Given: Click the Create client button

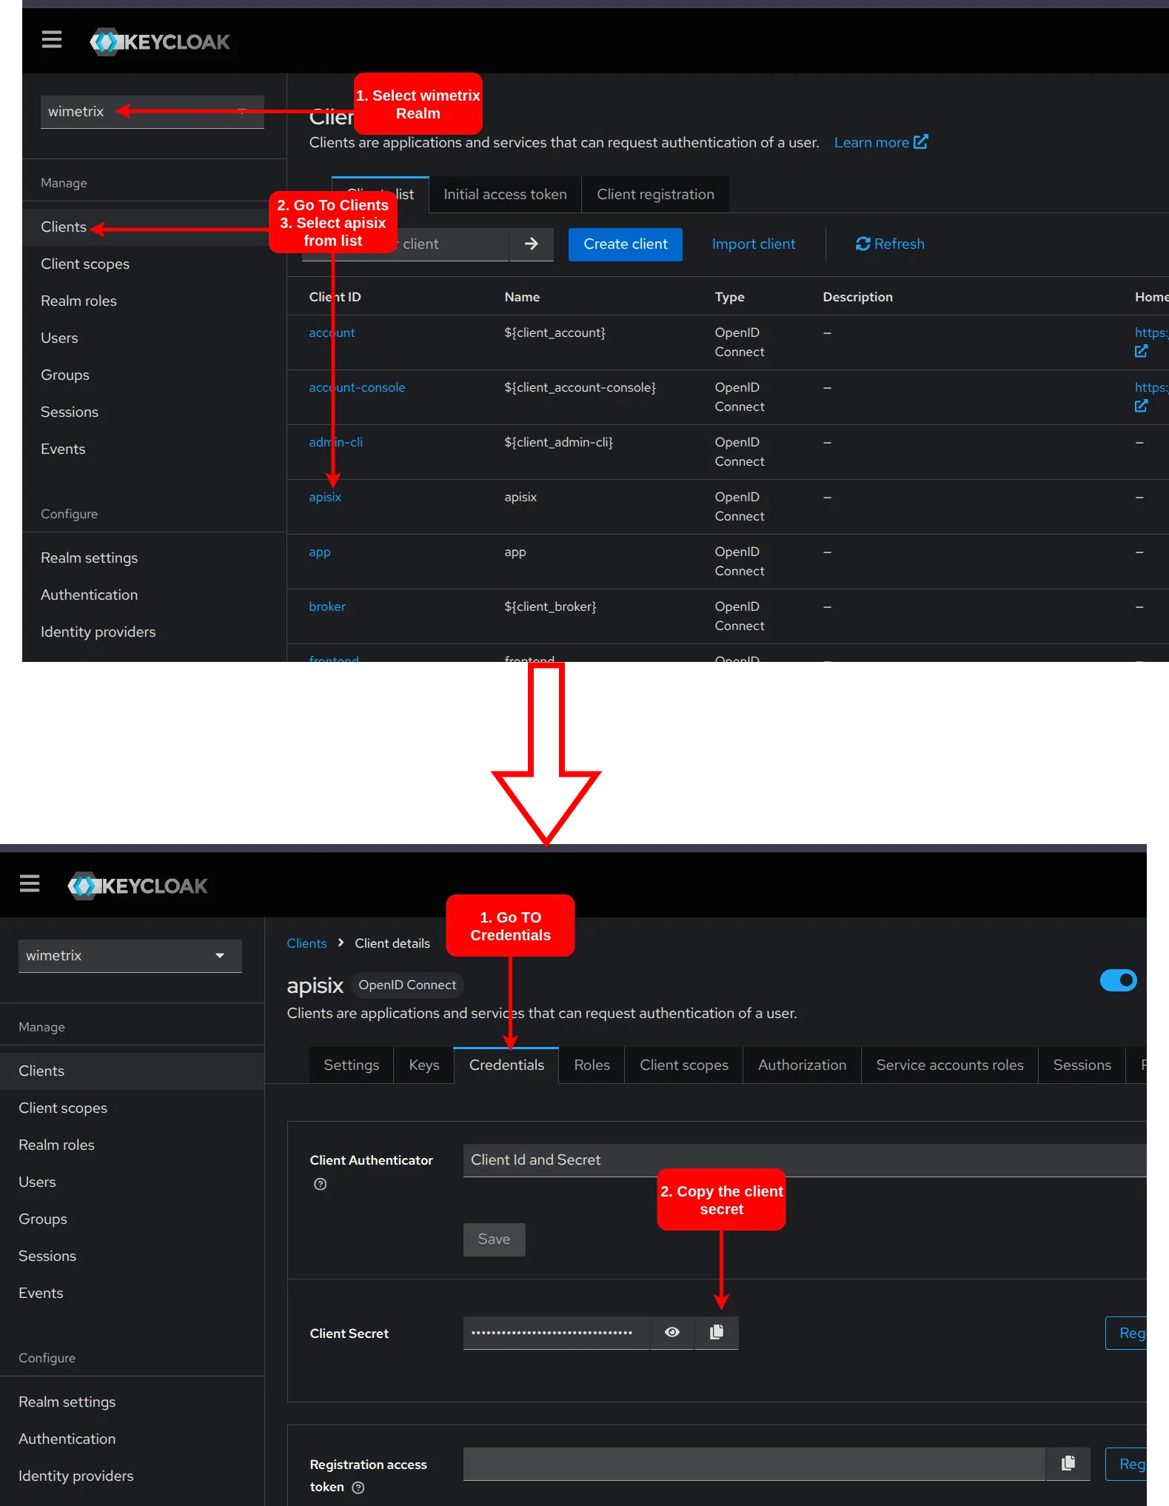Looking at the screenshot, I should click(x=626, y=244).
